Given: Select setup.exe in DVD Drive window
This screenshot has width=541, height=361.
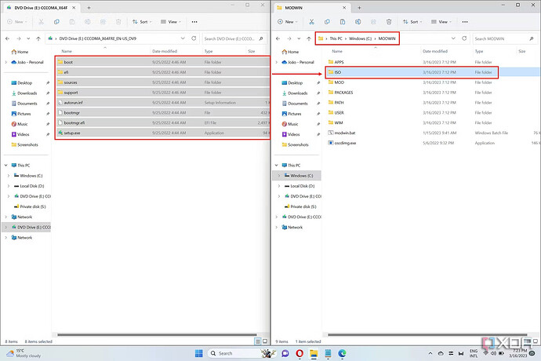Looking at the screenshot, I should pyautogui.click(x=162, y=133).
